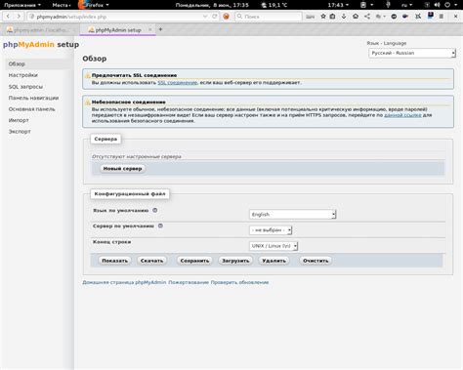Image resolution: width=463 pixels, height=370 pixels.
Task: Open the 'Приложения' menu
Action: click(22, 5)
